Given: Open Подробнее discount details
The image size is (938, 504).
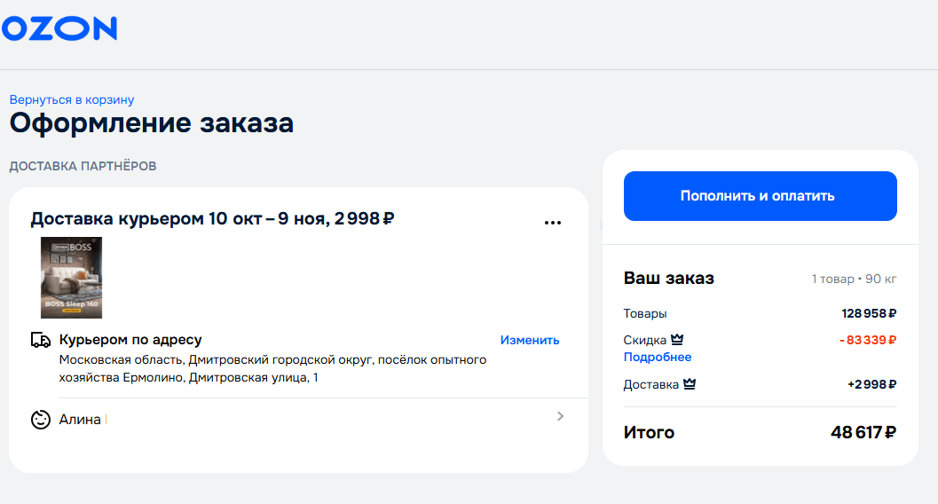Looking at the screenshot, I should point(658,357).
